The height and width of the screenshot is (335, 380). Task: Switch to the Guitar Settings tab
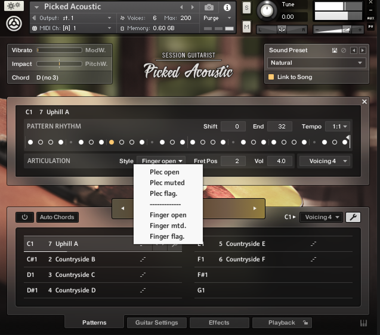tap(157, 322)
